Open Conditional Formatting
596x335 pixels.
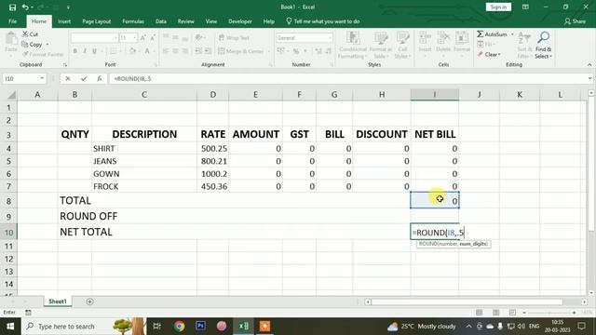[x=353, y=46]
